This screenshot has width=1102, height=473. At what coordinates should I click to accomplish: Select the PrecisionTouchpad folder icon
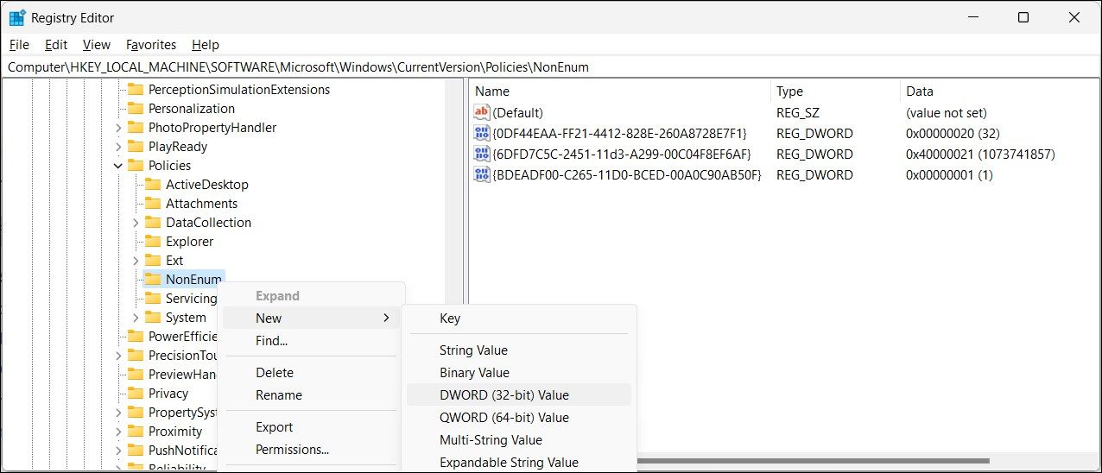(x=135, y=355)
